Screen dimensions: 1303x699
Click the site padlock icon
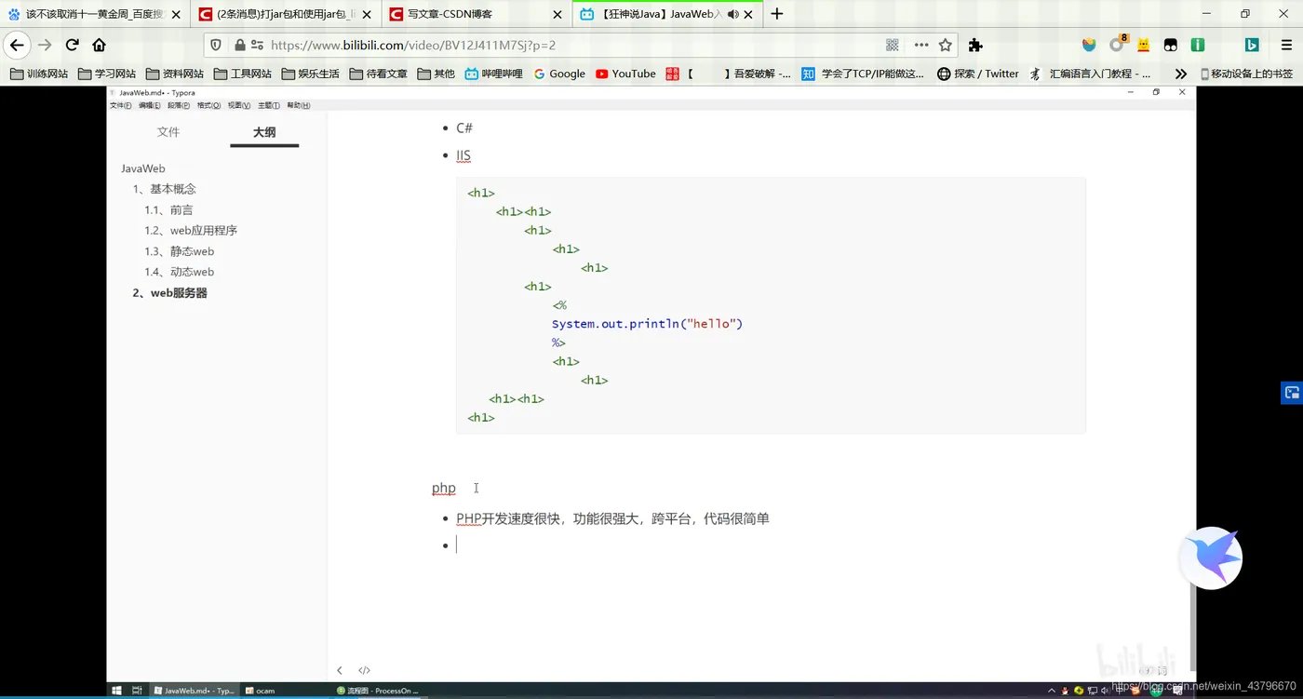(239, 45)
